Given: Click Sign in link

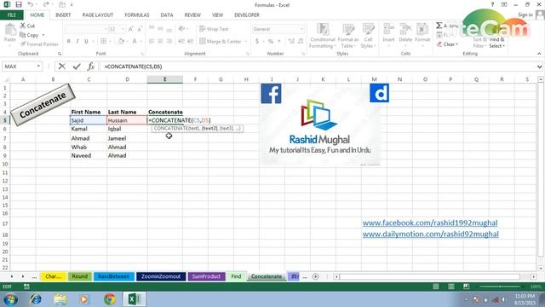Looking at the screenshot, I should 525,14.
